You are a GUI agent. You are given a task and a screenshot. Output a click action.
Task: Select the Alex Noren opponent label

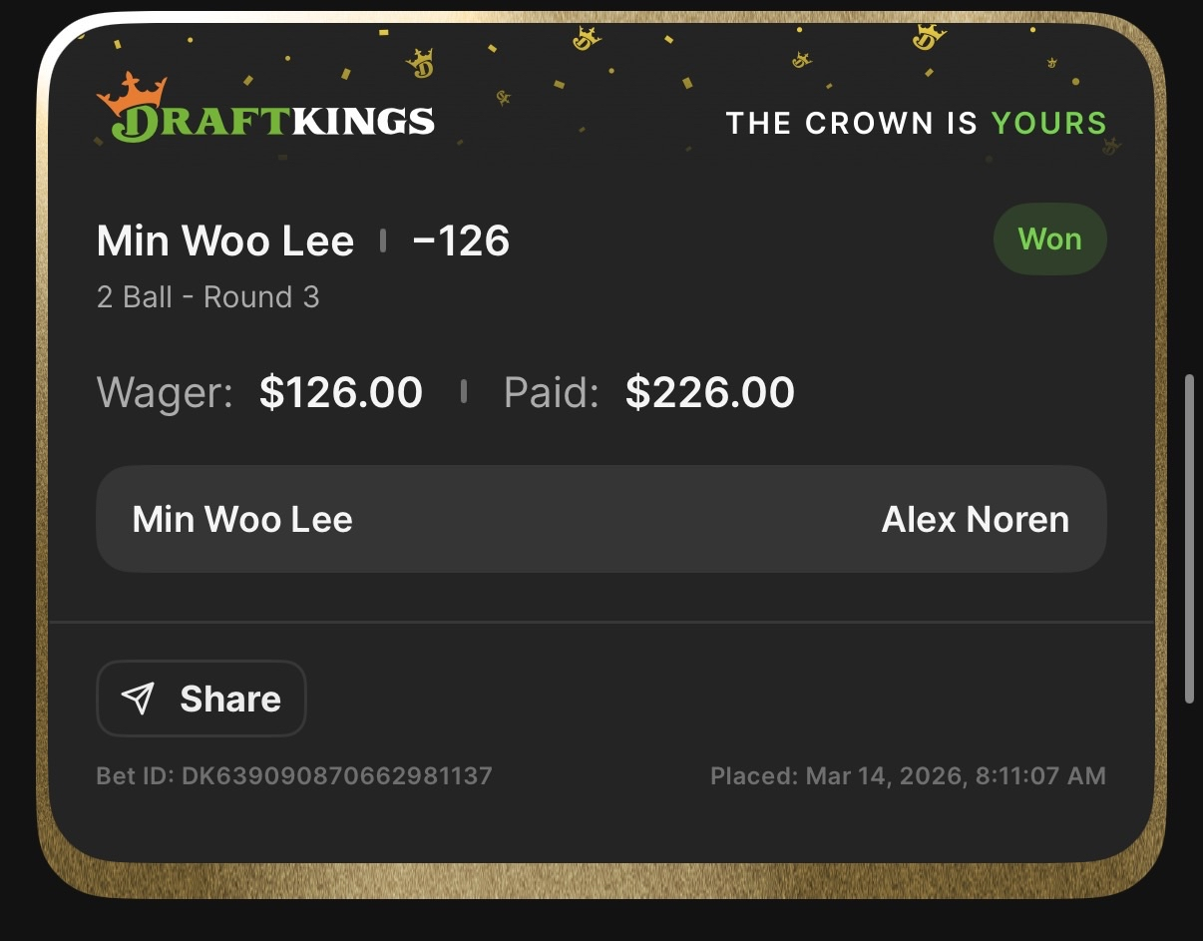(x=976, y=519)
